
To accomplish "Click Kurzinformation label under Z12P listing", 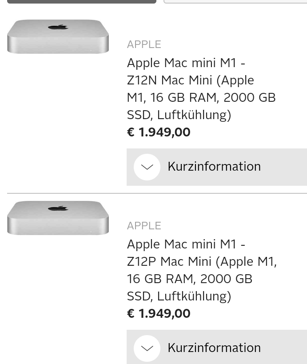I will (x=214, y=348).
